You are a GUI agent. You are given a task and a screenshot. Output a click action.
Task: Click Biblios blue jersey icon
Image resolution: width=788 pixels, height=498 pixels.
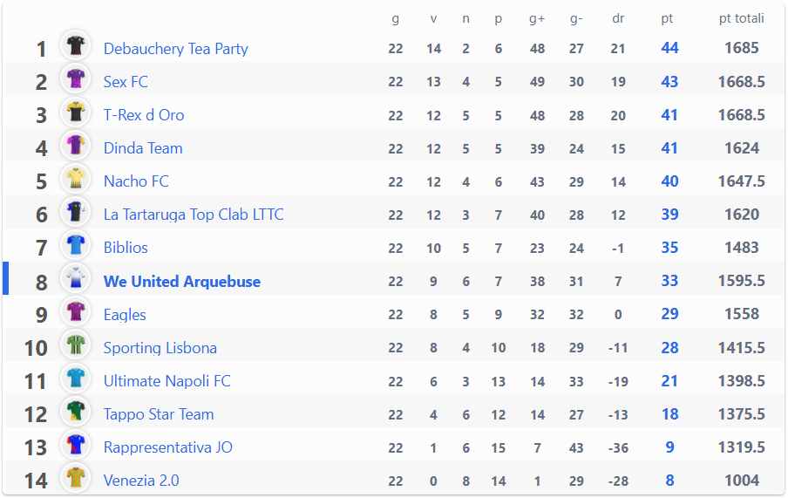(75, 244)
